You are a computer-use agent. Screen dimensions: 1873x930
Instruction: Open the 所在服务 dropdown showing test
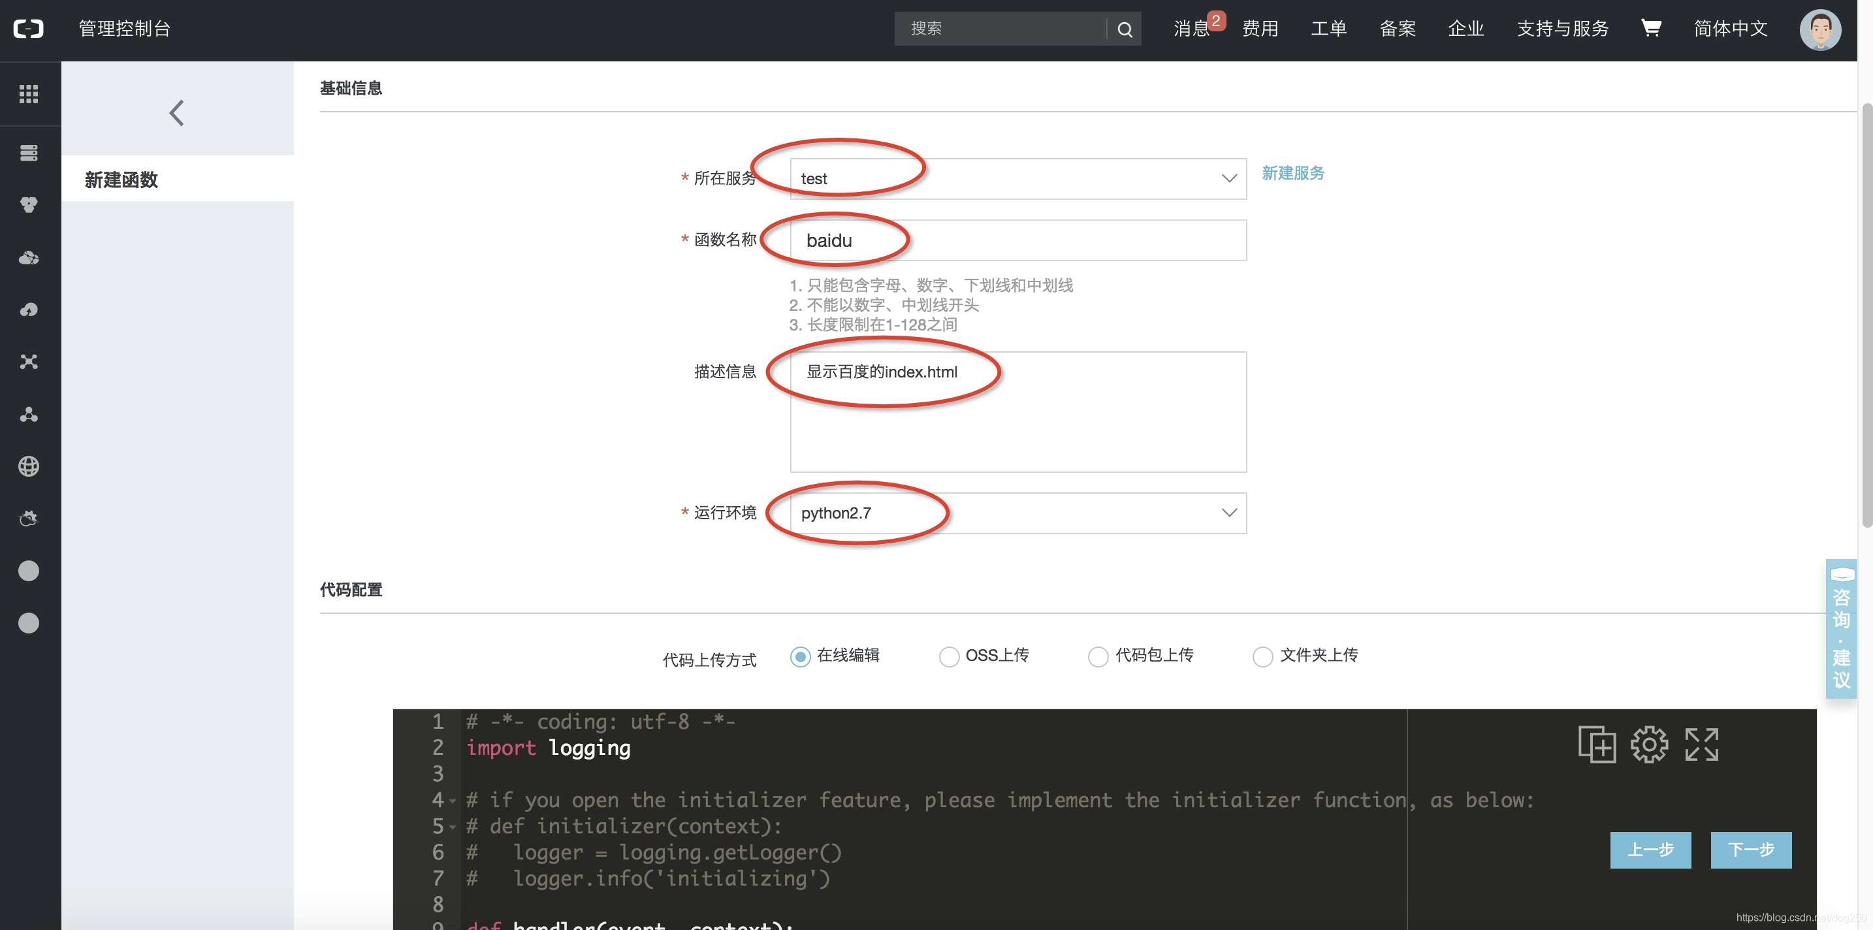click(1018, 178)
